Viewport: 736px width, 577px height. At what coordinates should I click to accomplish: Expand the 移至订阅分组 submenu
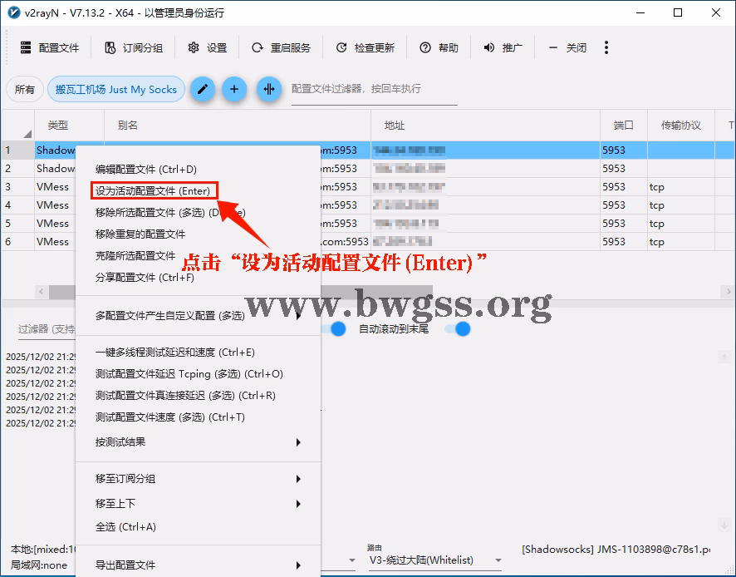[298, 478]
